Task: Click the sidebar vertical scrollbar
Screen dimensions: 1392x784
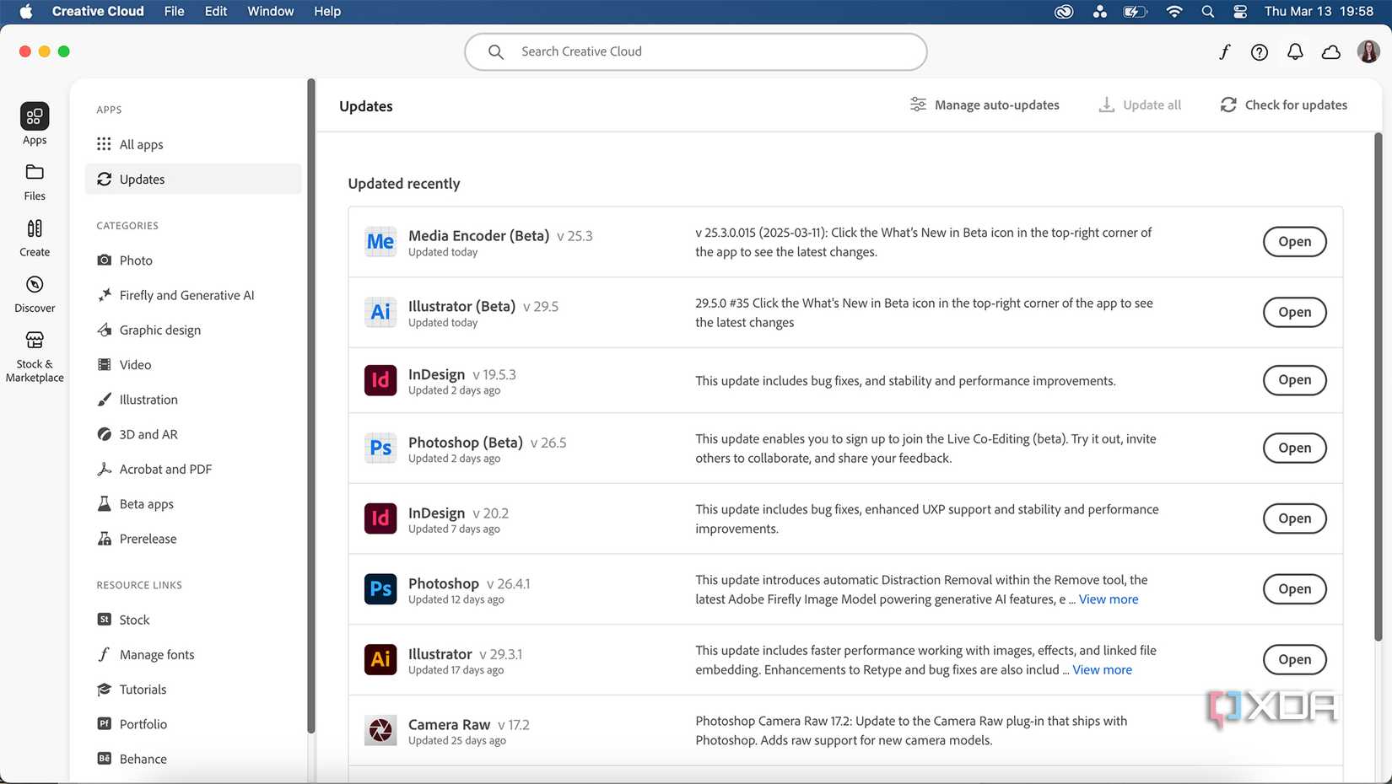Action: pyautogui.click(x=311, y=405)
